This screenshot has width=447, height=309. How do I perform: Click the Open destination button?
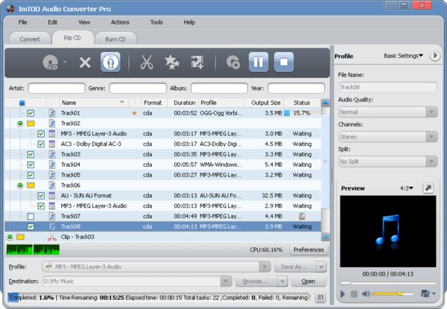(308, 281)
